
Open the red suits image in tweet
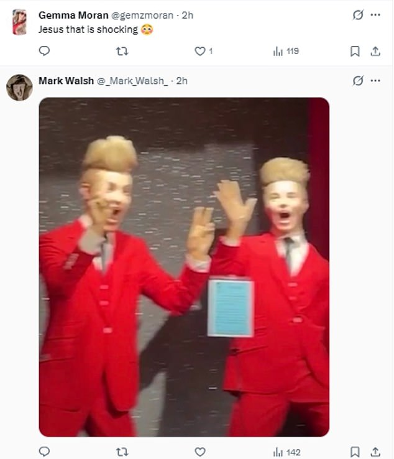pos(184,267)
